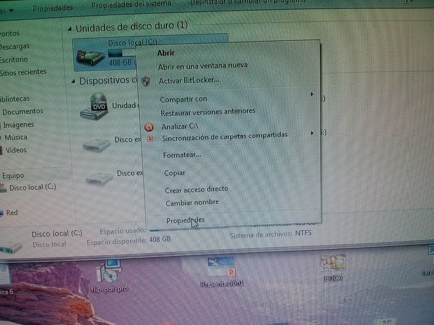Viewport: 434px width, 325px height.
Task: Select Música library in sidebar
Action: [16, 137]
